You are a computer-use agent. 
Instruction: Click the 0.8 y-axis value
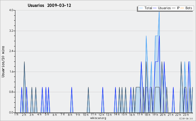pos(11,92)
